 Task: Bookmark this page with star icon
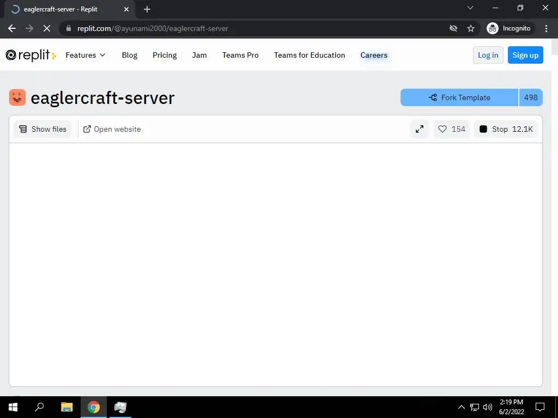pyautogui.click(x=471, y=28)
